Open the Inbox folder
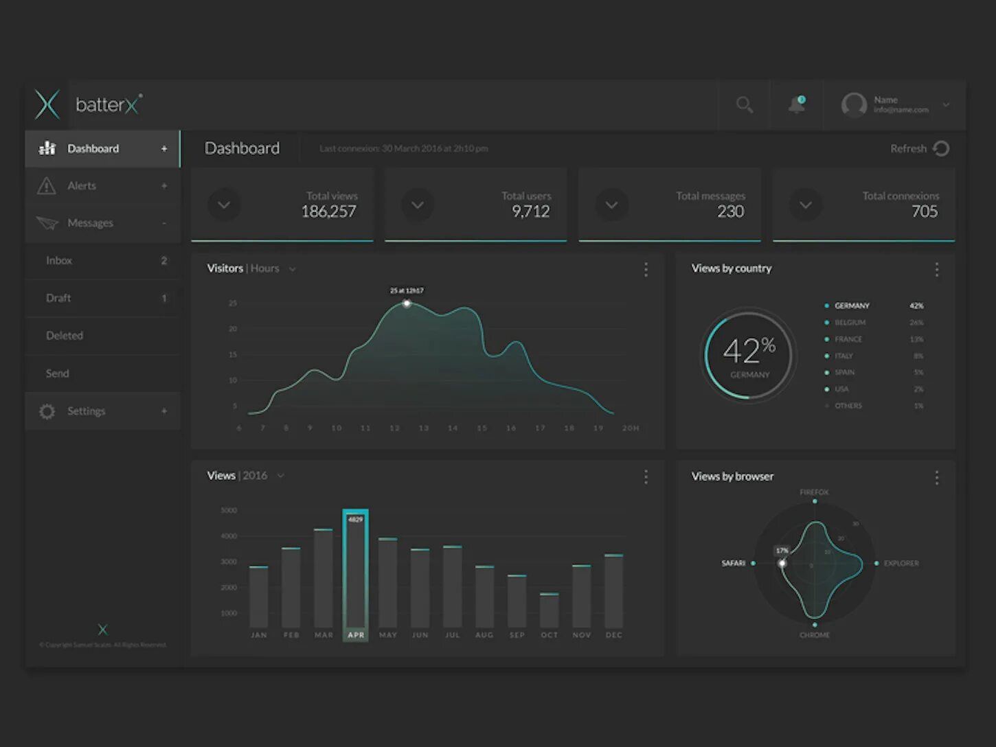The height and width of the screenshot is (747, 996). coord(103,261)
